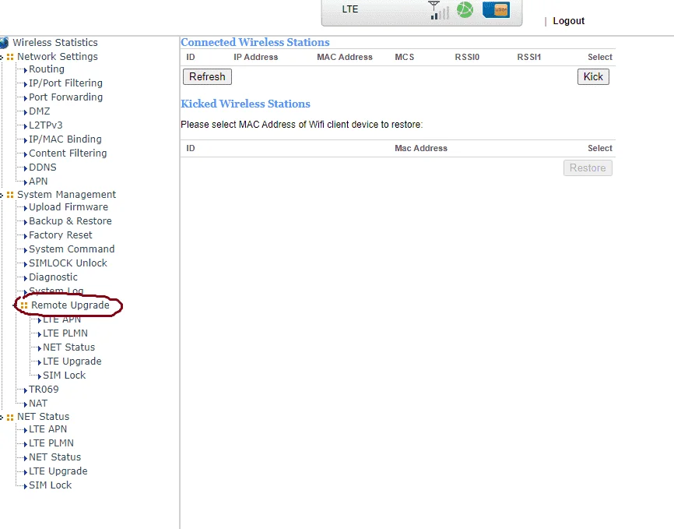Select the Network Settings label

click(58, 57)
